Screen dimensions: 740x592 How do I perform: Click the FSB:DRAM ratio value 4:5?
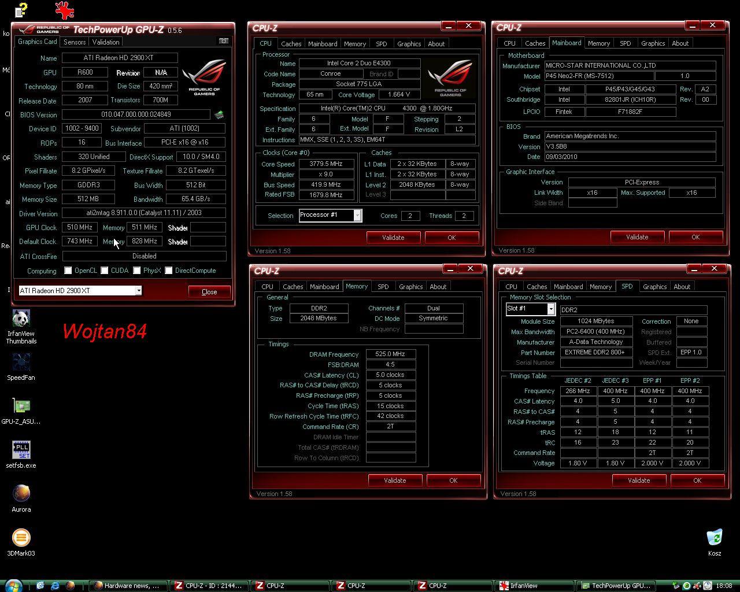pos(391,364)
